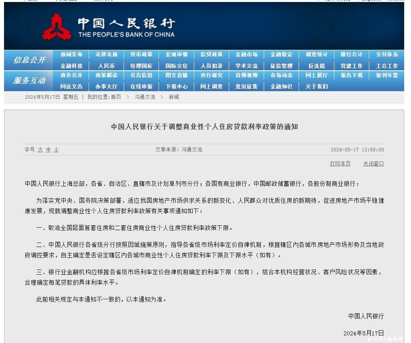The width and height of the screenshot is (411, 343).
Task: Click the 打印本页 link
Action: (340, 163)
